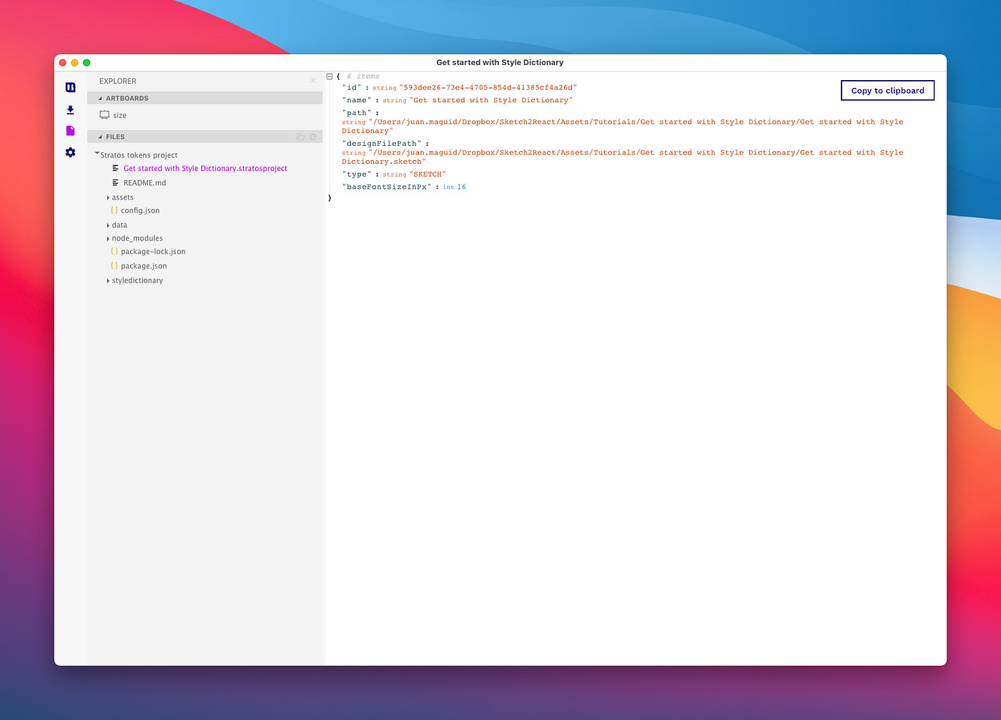
Task: Open the settings gear in the sidebar
Action: [x=70, y=152]
